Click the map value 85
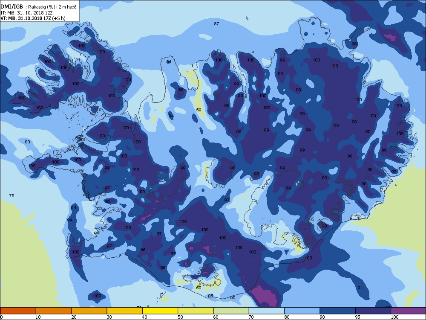The width and height of the screenshot is (426, 320). click(x=210, y=296)
